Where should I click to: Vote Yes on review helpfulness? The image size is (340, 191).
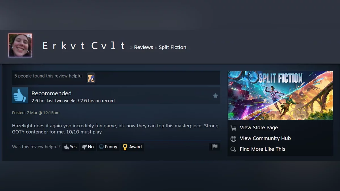[70, 147]
